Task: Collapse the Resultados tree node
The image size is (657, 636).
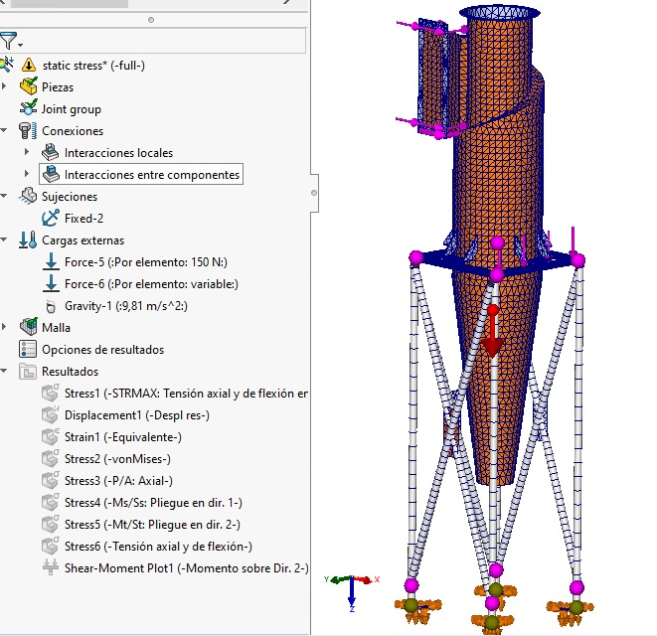Action: tap(4, 372)
